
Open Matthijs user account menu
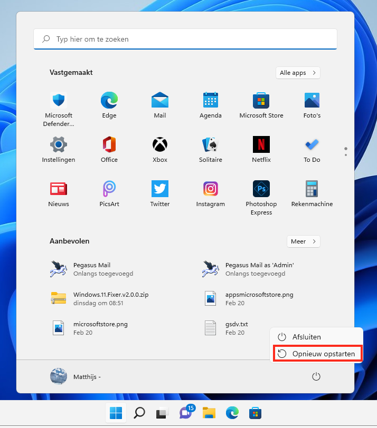[x=75, y=376]
